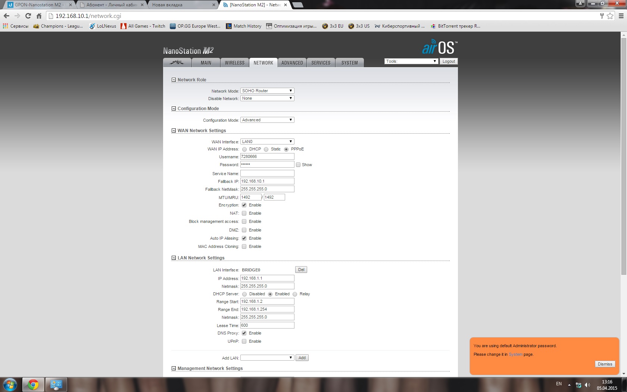Image resolution: width=627 pixels, height=392 pixels.
Task: Bookmark page with star icon
Action: (610, 16)
